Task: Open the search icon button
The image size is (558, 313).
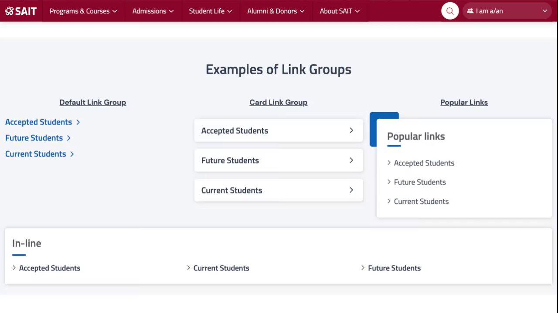Action: pyautogui.click(x=450, y=11)
